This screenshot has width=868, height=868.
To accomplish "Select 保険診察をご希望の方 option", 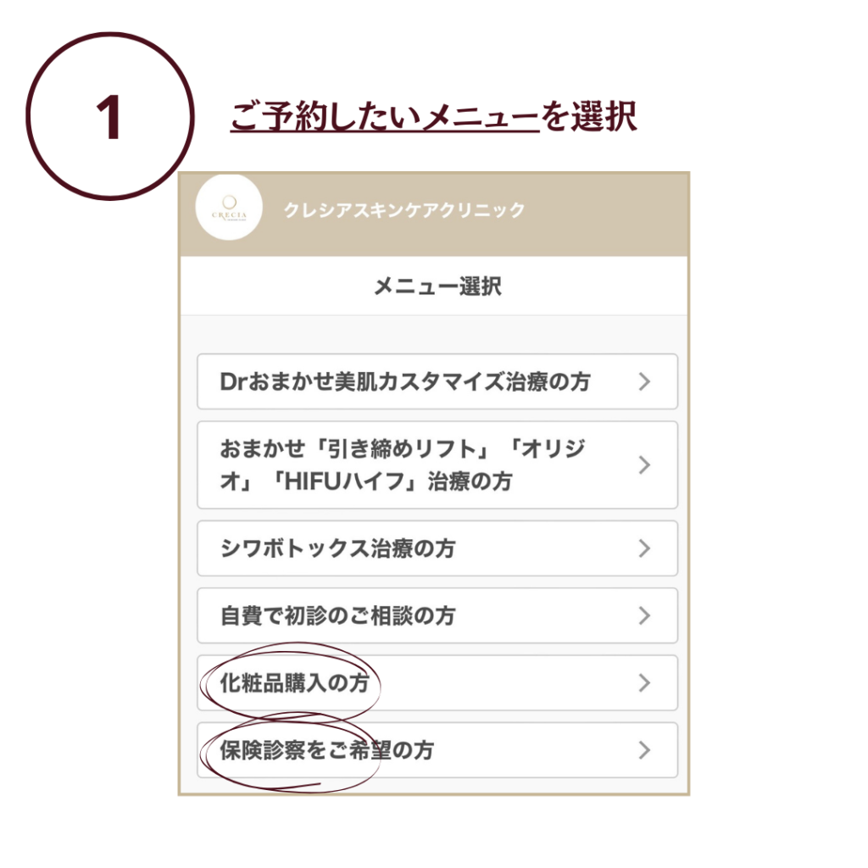I will 437,750.
